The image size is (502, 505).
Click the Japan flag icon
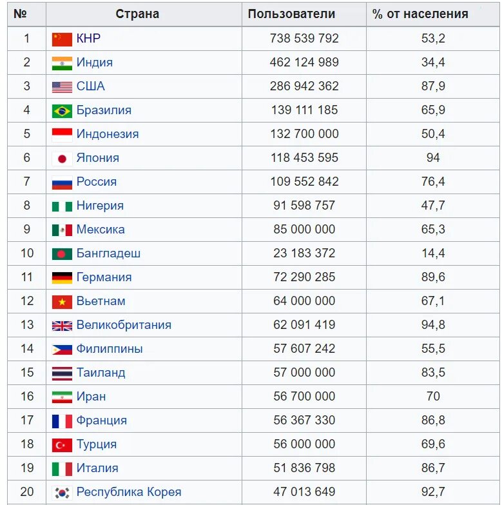click(62, 159)
